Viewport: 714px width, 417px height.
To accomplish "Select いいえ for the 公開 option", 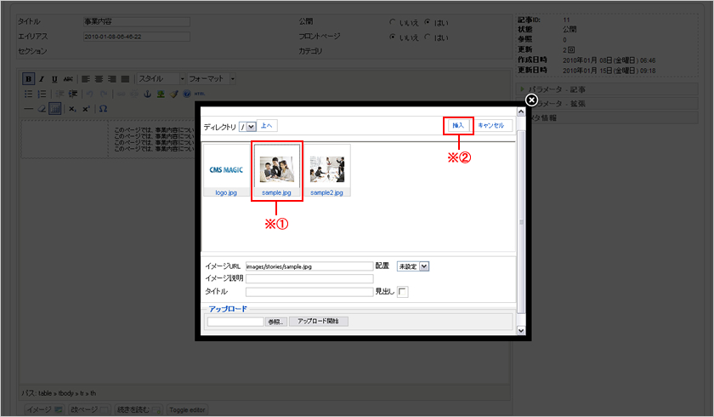I will pos(392,22).
